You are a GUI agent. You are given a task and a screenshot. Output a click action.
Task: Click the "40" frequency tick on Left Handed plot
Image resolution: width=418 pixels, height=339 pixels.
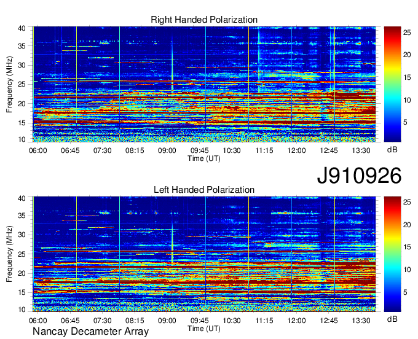pyautogui.click(x=22, y=198)
